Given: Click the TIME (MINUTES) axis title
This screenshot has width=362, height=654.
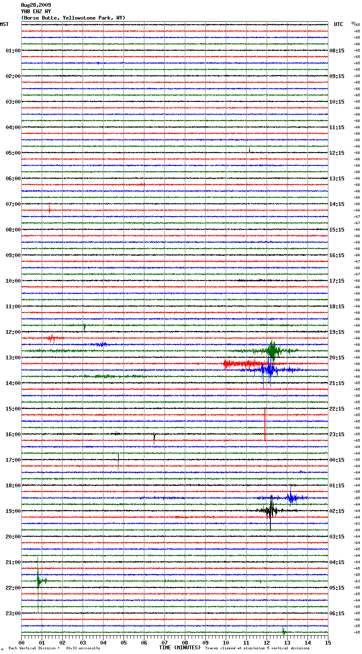Looking at the screenshot, I should [180, 648].
